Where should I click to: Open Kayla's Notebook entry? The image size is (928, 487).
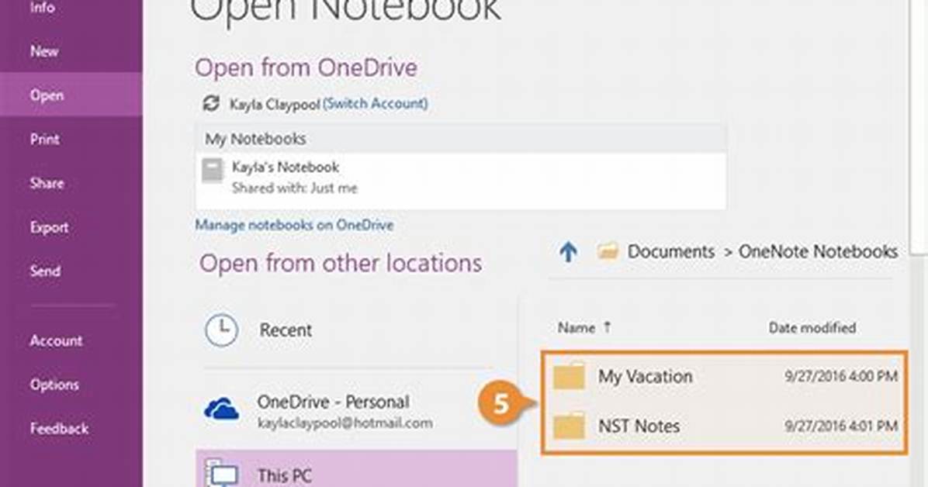(x=460, y=177)
